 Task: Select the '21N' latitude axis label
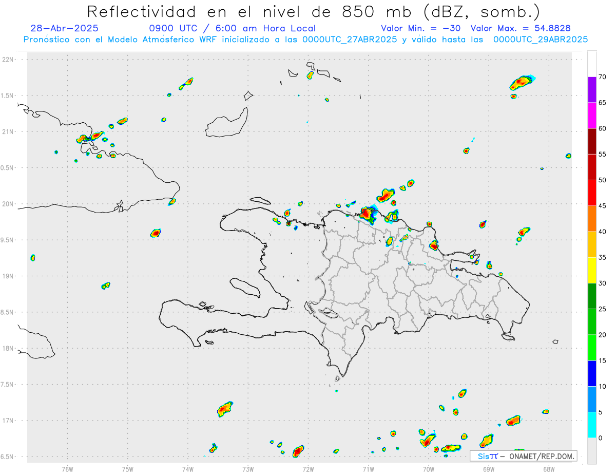point(8,131)
